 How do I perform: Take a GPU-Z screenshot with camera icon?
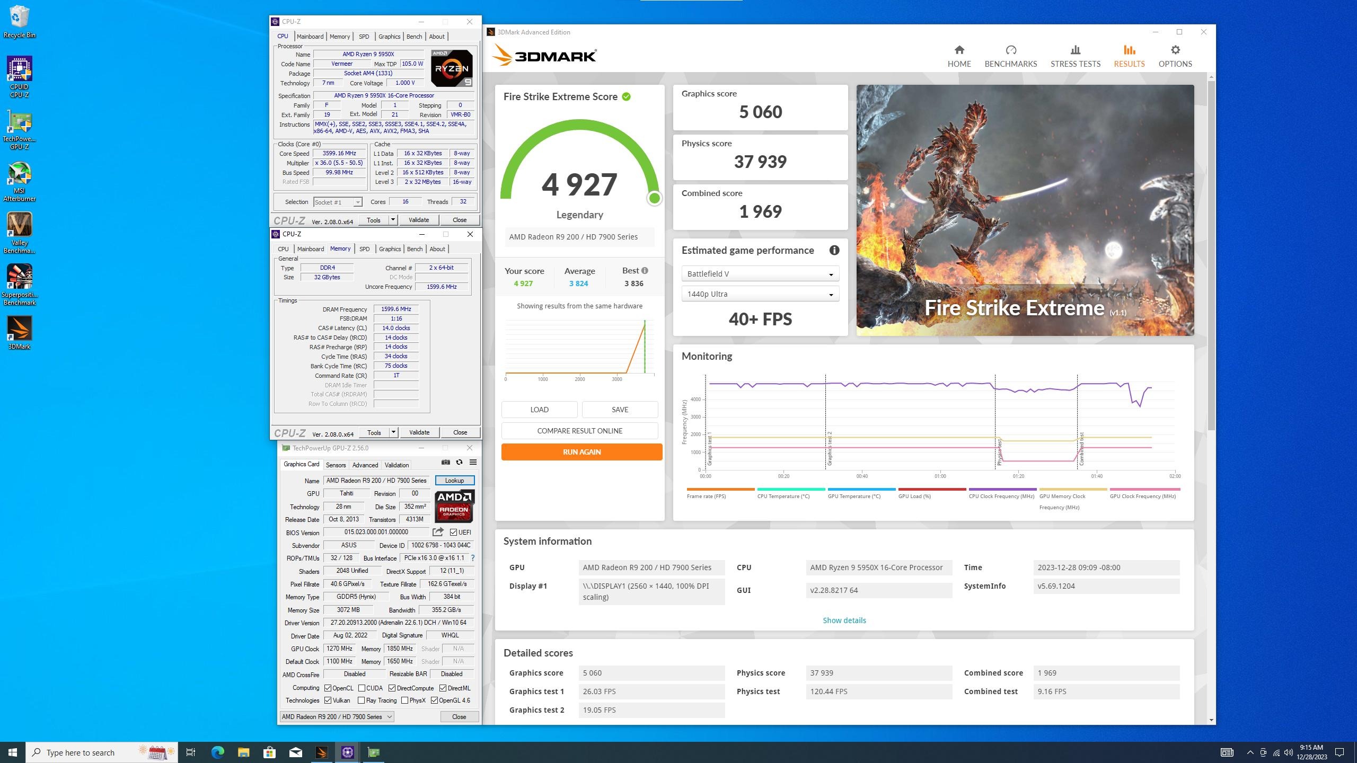(x=445, y=462)
